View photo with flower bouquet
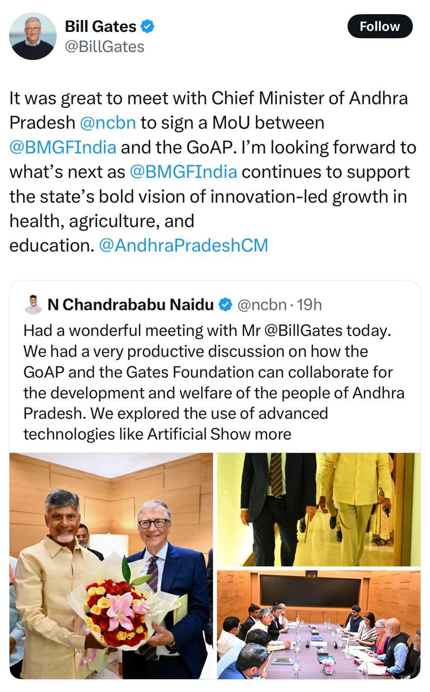430x692 pixels. pos(111,566)
